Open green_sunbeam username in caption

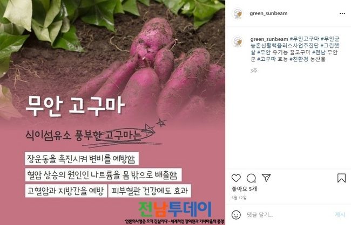269,39
